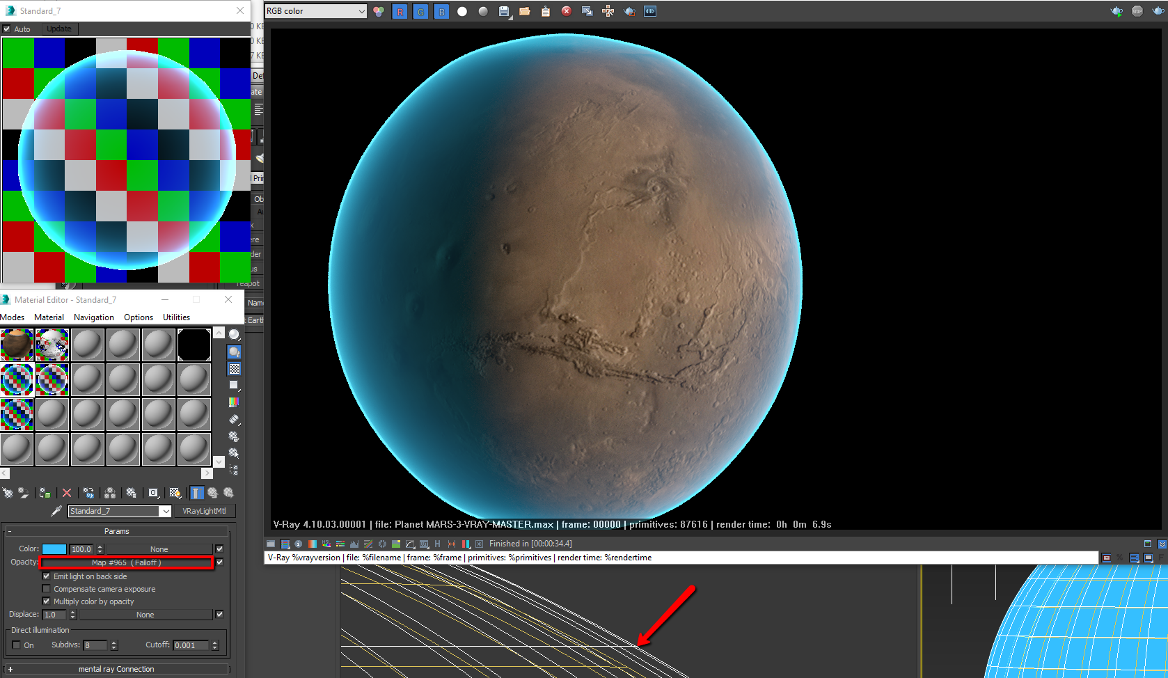Click the color corrections RGB circles icon
This screenshot has width=1168, height=678.
tap(379, 12)
